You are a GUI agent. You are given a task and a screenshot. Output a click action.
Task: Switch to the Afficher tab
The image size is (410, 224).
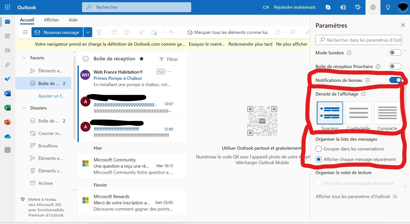pos(51,20)
